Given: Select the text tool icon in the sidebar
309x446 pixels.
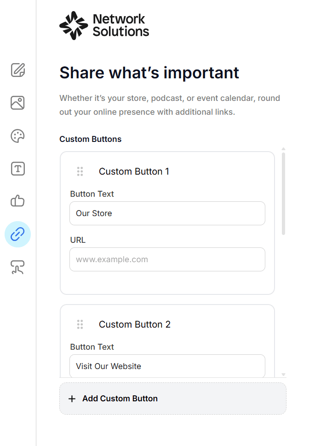Looking at the screenshot, I should (17, 169).
